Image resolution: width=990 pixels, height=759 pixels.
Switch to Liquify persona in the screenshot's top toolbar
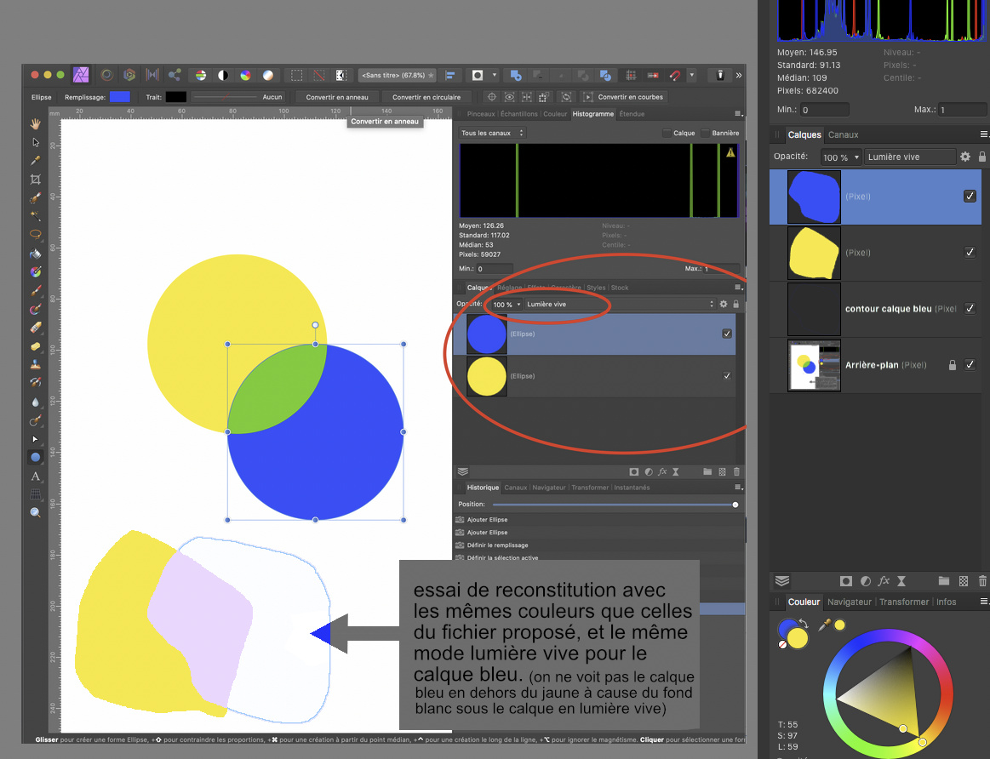pos(106,75)
